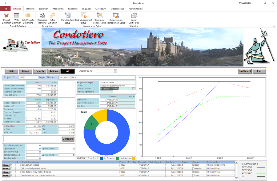Screen dimensions: 277x181
Task: Click the Complete button
Action: click(68, 139)
